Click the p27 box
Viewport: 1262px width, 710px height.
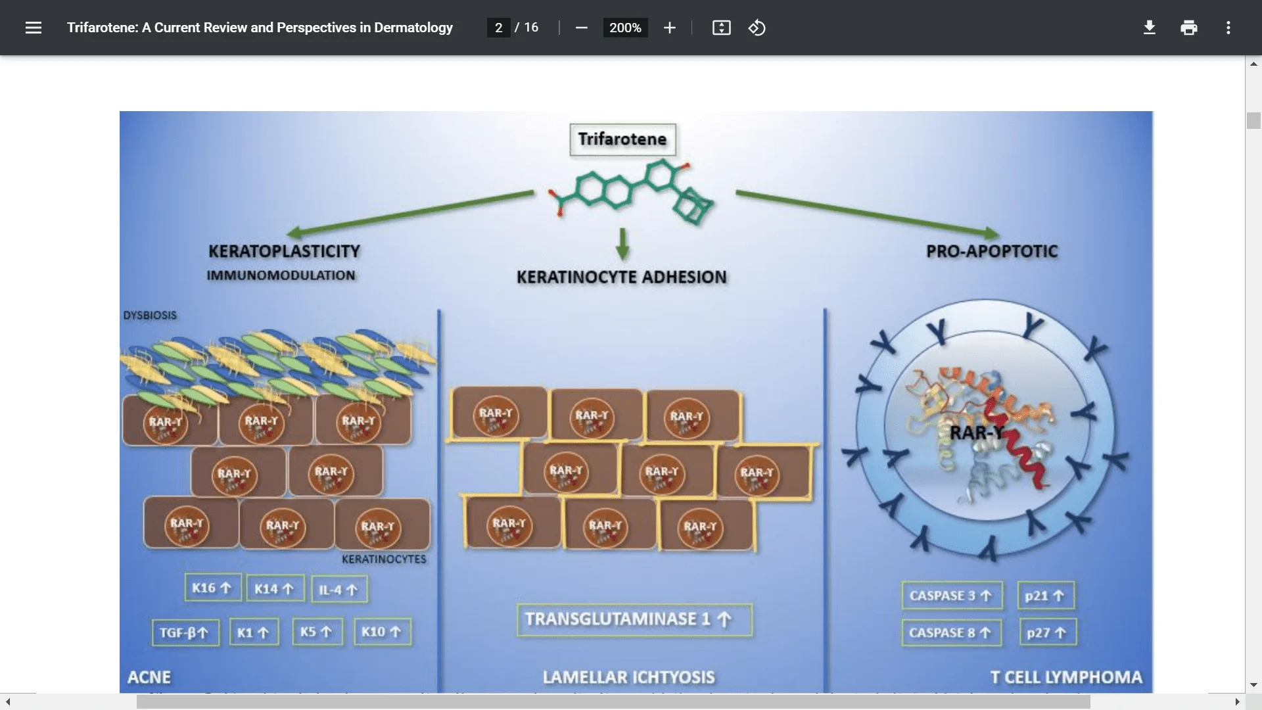(x=1048, y=632)
